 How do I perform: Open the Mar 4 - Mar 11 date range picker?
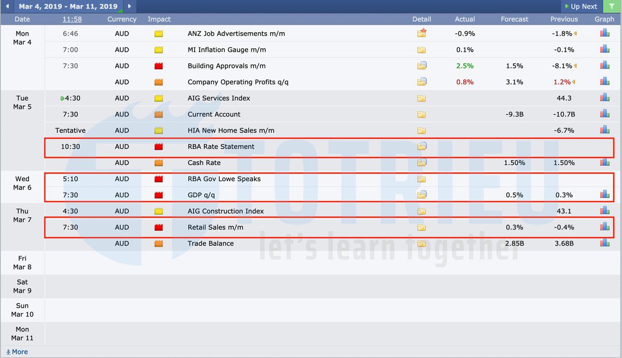(68, 6)
